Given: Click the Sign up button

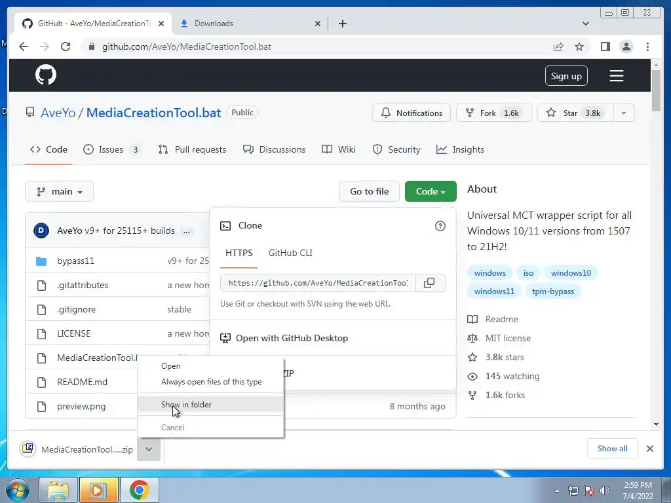Looking at the screenshot, I should click(566, 76).
